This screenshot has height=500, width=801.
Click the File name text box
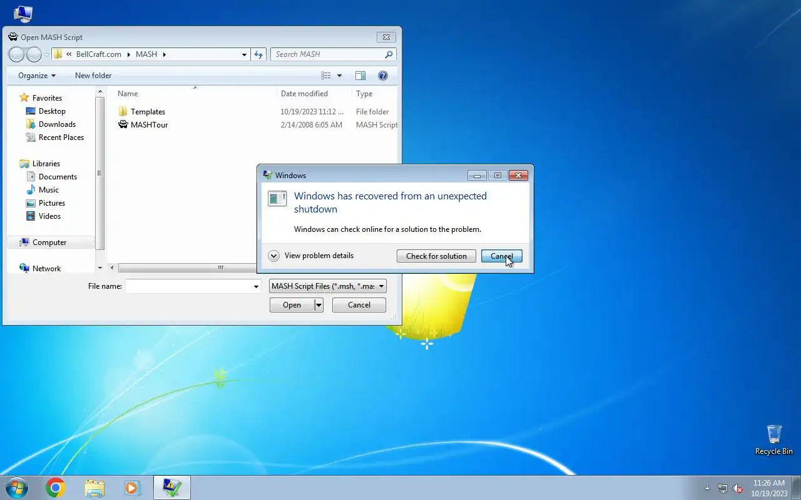click(188, 286)
